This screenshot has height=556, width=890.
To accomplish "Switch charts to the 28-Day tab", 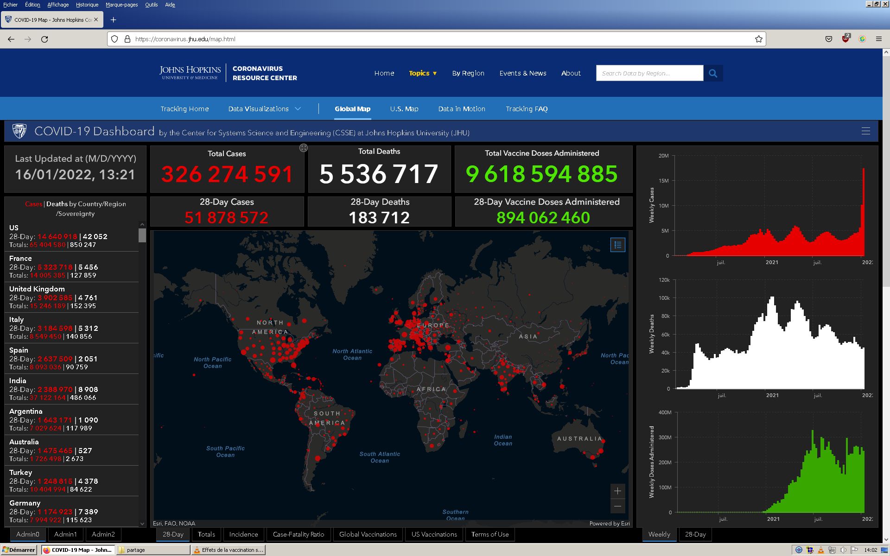I will (695, 534).
